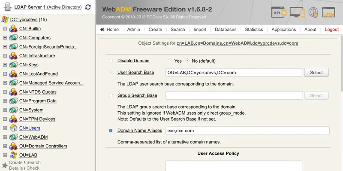Click the CN=Keys icon
This screenshot has height=171, width=343.
(x=13, y=65)
